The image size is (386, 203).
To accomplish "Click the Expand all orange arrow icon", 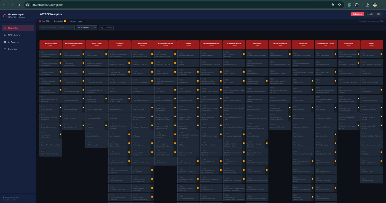I will [x=65, y=21].
